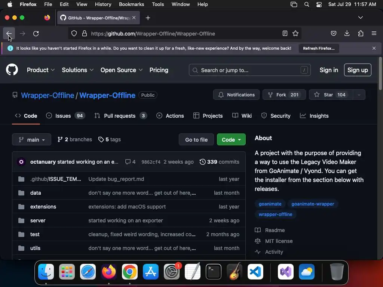Dismiss the Firefox refresh notification bar
383x287 pixels.
tap(374, 48)
